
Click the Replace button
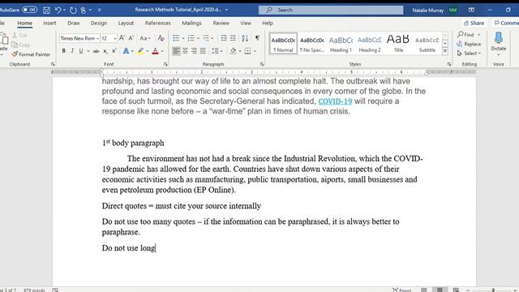pos(469,44)
